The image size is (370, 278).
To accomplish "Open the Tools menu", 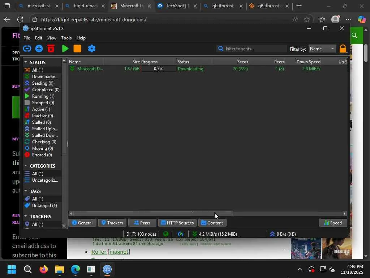I will click(x=66, y=38).
